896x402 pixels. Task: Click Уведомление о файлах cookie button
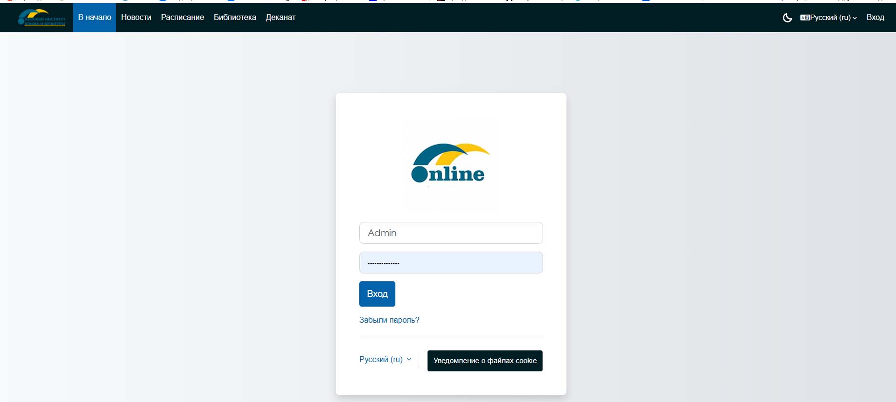[x=485, y=361]
